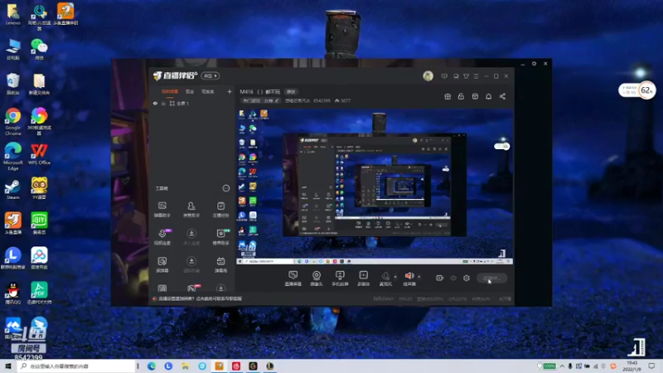
Task: Toggle the record video button near settings
Action: (440, 278)
